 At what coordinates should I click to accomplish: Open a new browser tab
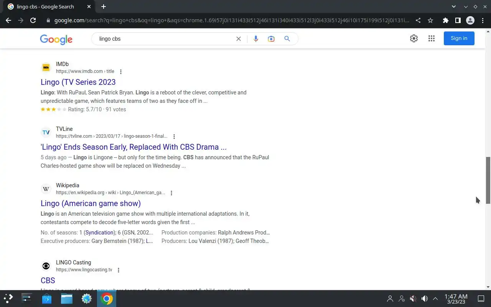(x=104, y=7)
